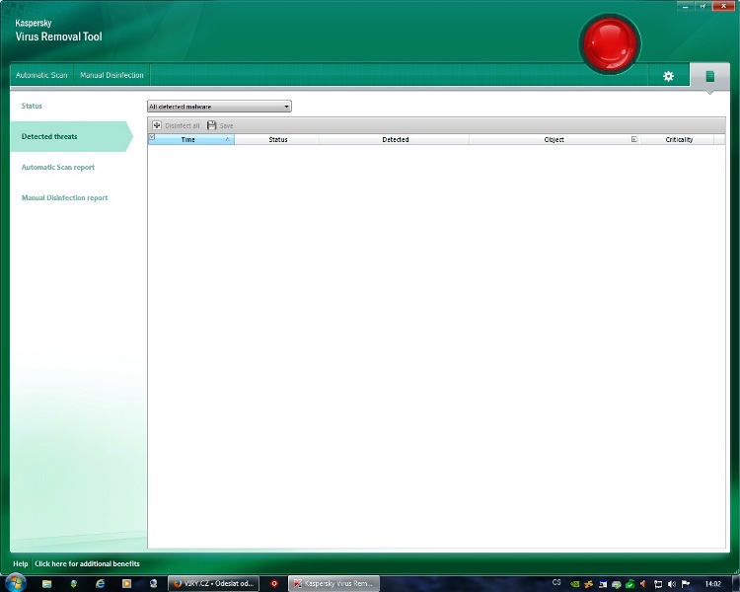The height and width of the screenshot is (592, 740).
Task: Click the green report icon tab
Action: [x=708, y=76]
